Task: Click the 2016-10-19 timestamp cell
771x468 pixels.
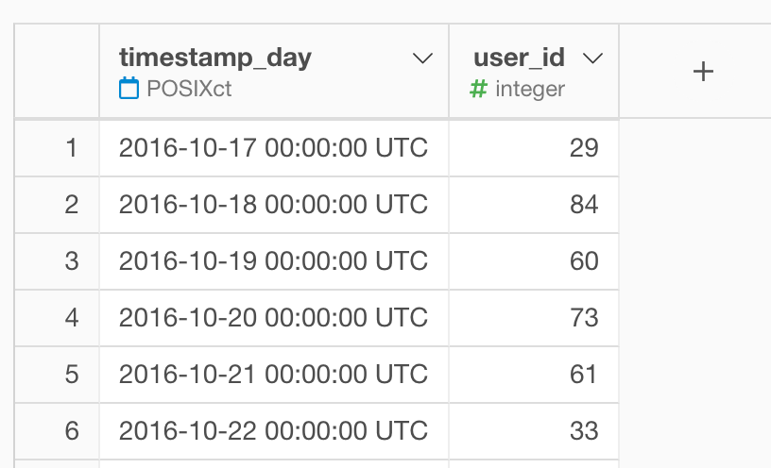Action: point(273,261)
